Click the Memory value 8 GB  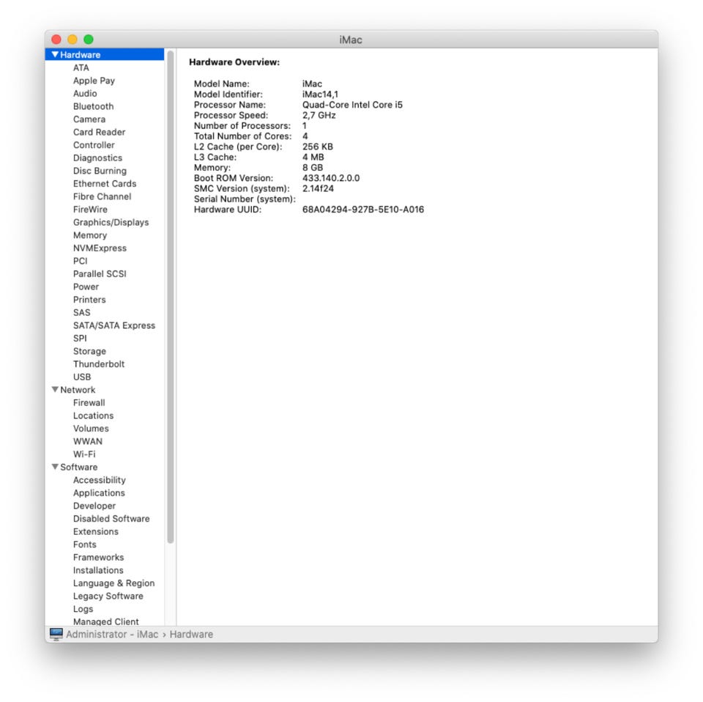pyautogui.click(x=313, y=168)
